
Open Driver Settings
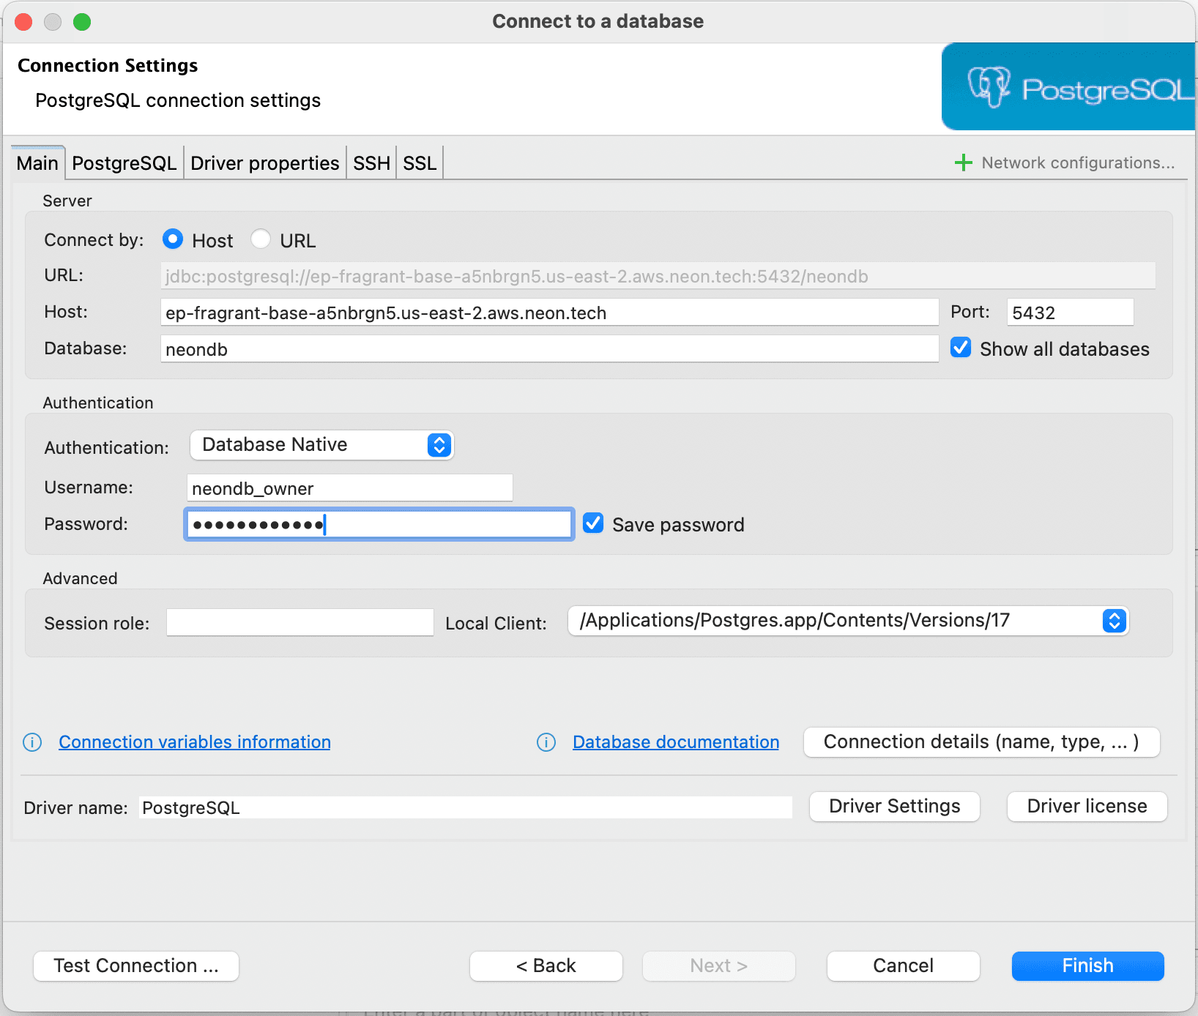[893, 806]
